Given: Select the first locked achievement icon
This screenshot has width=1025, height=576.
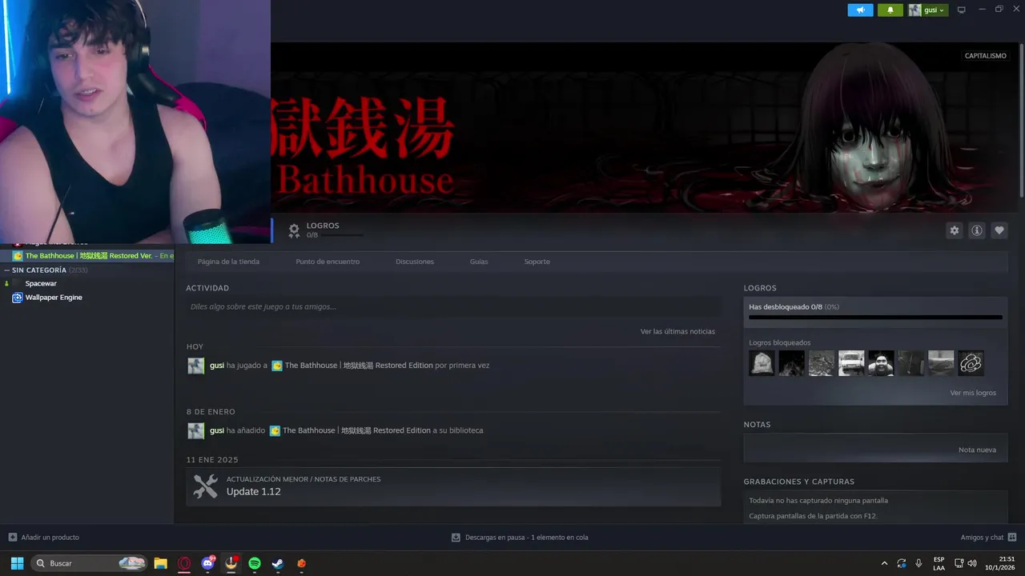Looking at the screenshot, I should [x=762, y=363].
